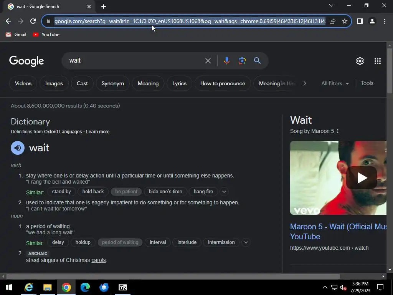Open the notification center icon
Viewport: 393px width, 295px height.
[380, 287]
